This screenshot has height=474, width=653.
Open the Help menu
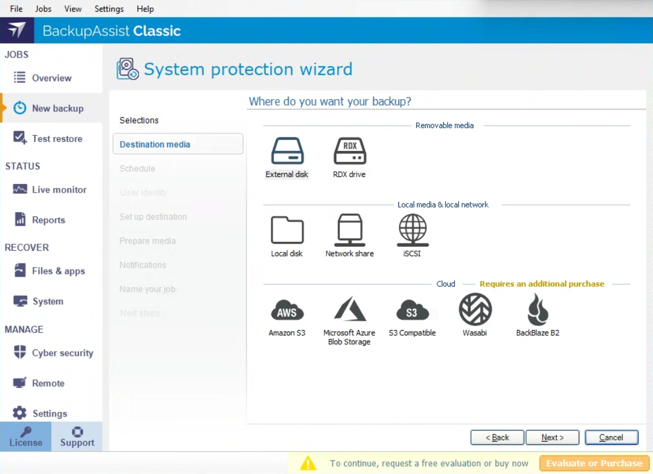point(145,9)
